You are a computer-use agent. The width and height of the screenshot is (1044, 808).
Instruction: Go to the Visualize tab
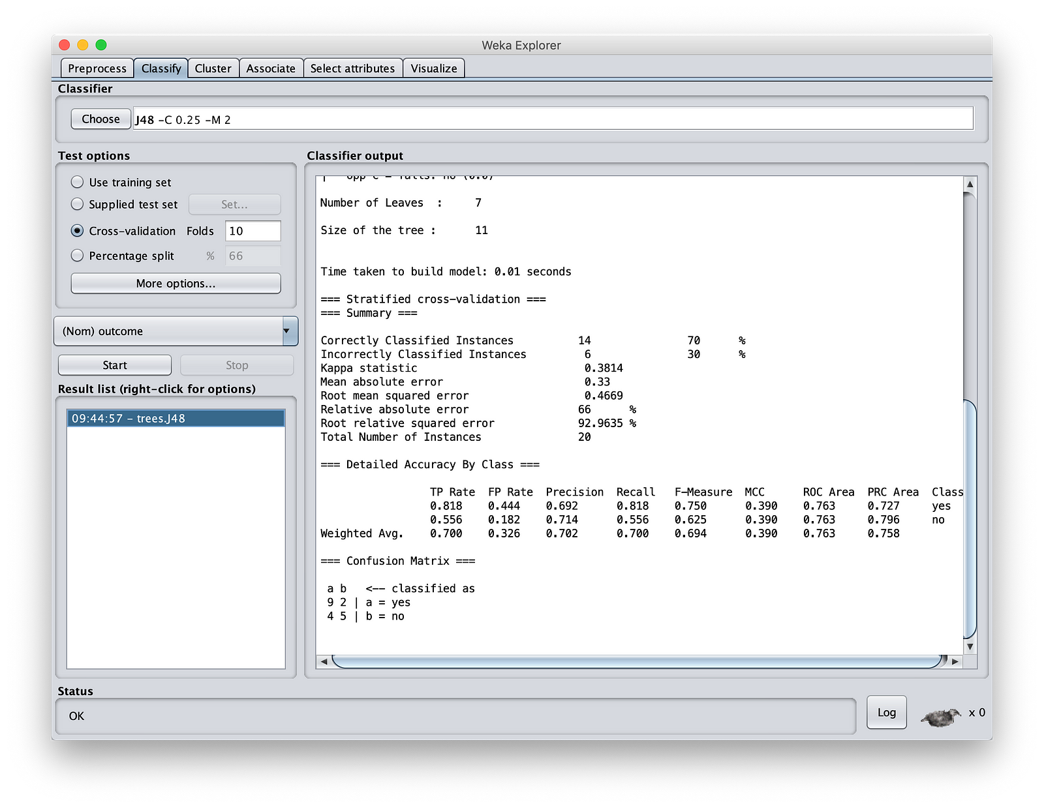(434, 68)
